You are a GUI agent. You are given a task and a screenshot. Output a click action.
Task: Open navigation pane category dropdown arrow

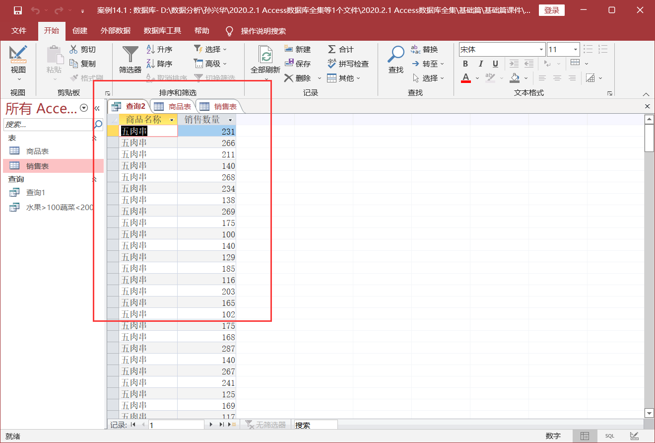(84, 108)
